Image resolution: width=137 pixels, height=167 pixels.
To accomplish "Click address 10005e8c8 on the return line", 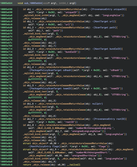I will tap(6, 165).
